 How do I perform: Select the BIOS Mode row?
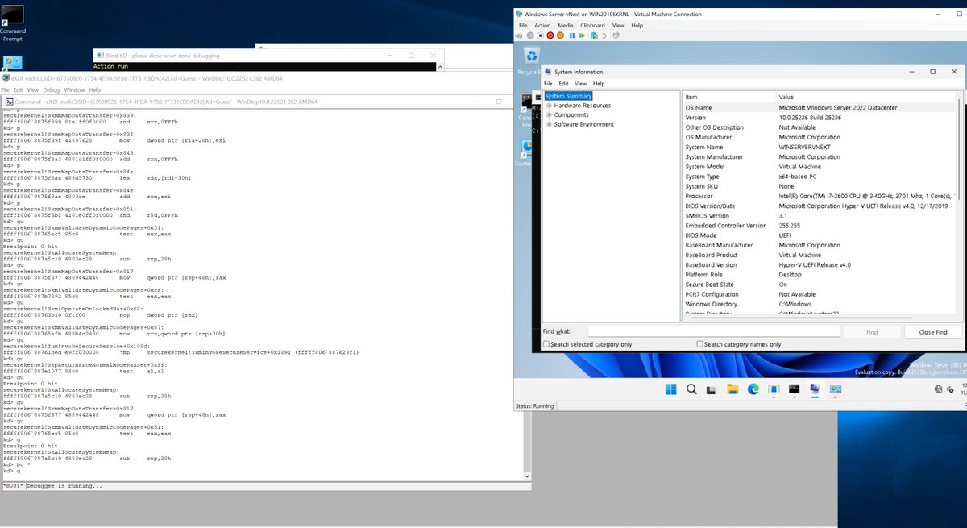point(819,235)
